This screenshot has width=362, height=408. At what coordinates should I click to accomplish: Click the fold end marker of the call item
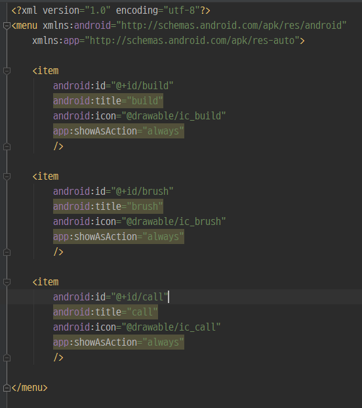tap(7, 358)
